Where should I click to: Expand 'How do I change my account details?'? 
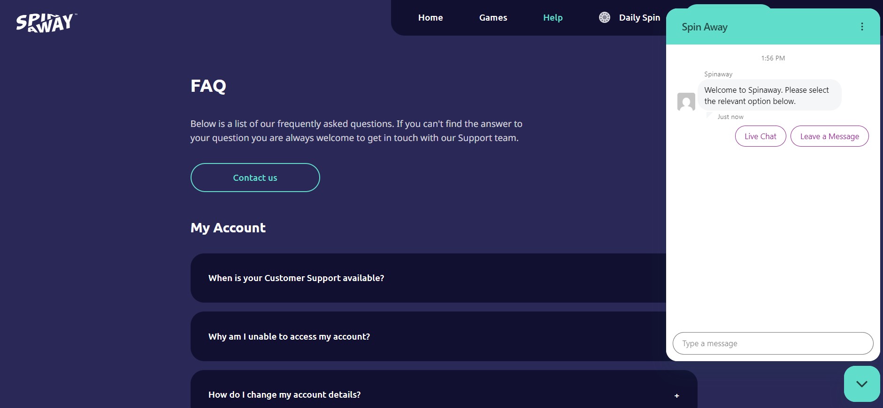click(x=444, y=389)
